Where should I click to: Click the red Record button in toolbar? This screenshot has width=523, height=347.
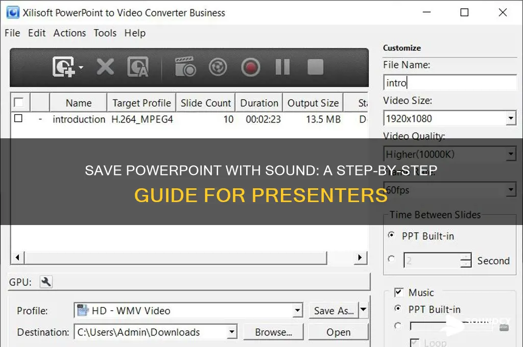[x=250, y=67]
